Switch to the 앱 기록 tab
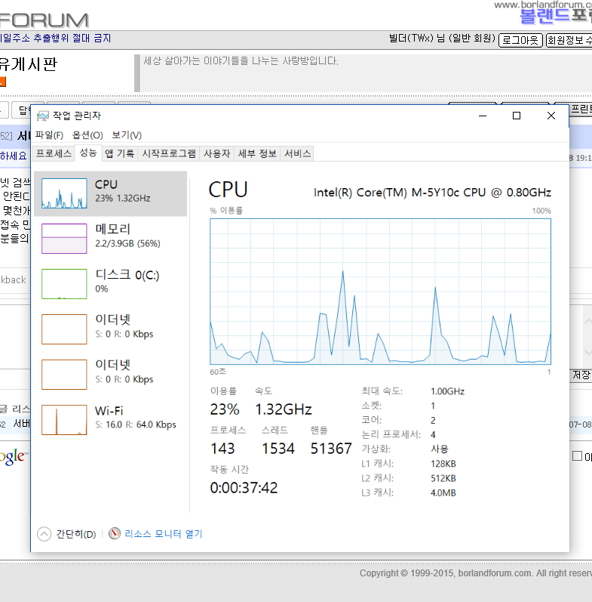 [x=119, y=153]
